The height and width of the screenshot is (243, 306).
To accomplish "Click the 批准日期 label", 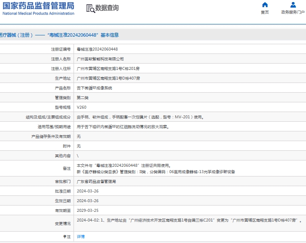I will pyautogui.click(x=63, y=191).
